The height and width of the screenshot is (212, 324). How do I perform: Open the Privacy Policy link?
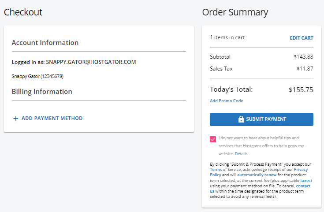[301, 170]
